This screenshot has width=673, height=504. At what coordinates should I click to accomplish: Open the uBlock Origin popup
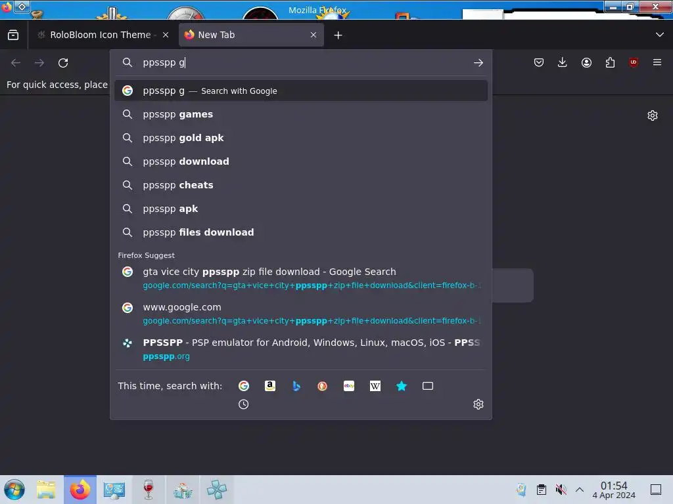click(x=634, y=62)
